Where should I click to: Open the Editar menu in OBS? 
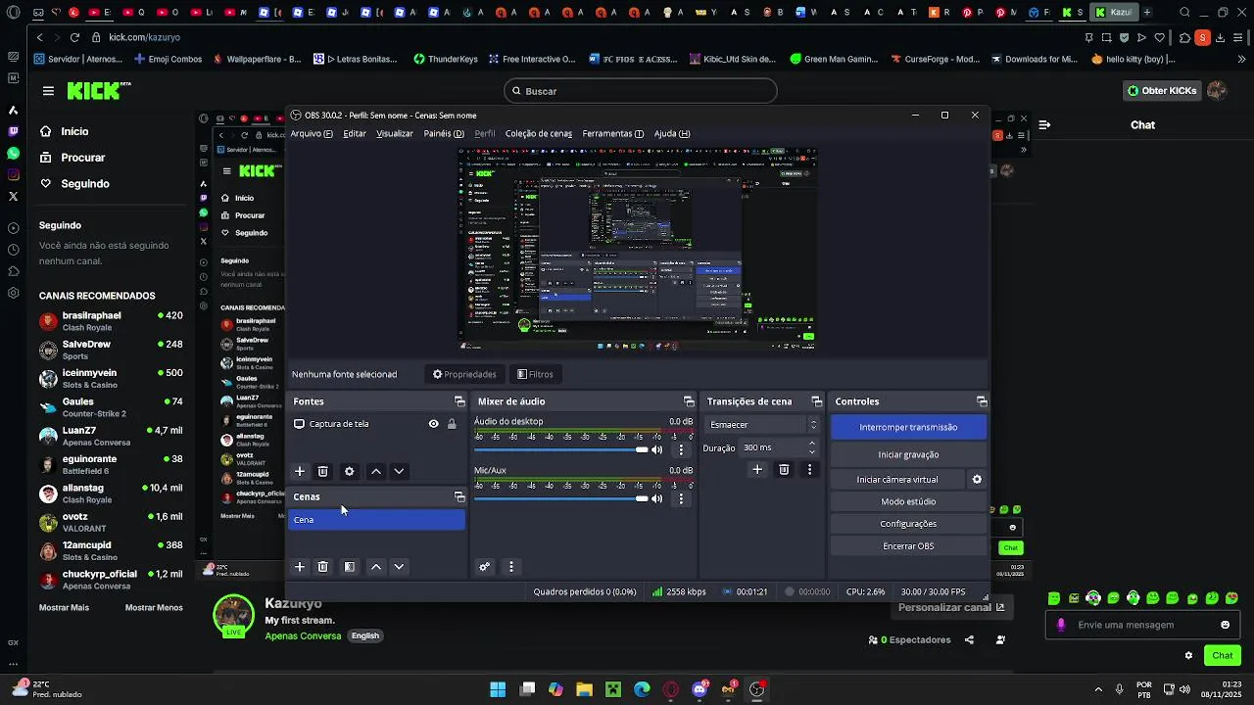[355, 133]
